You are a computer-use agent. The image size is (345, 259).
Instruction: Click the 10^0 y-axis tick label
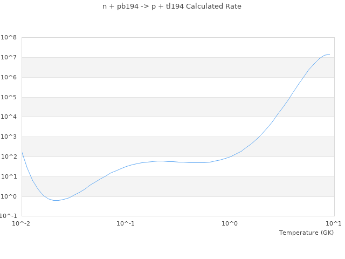click(9, 197)
